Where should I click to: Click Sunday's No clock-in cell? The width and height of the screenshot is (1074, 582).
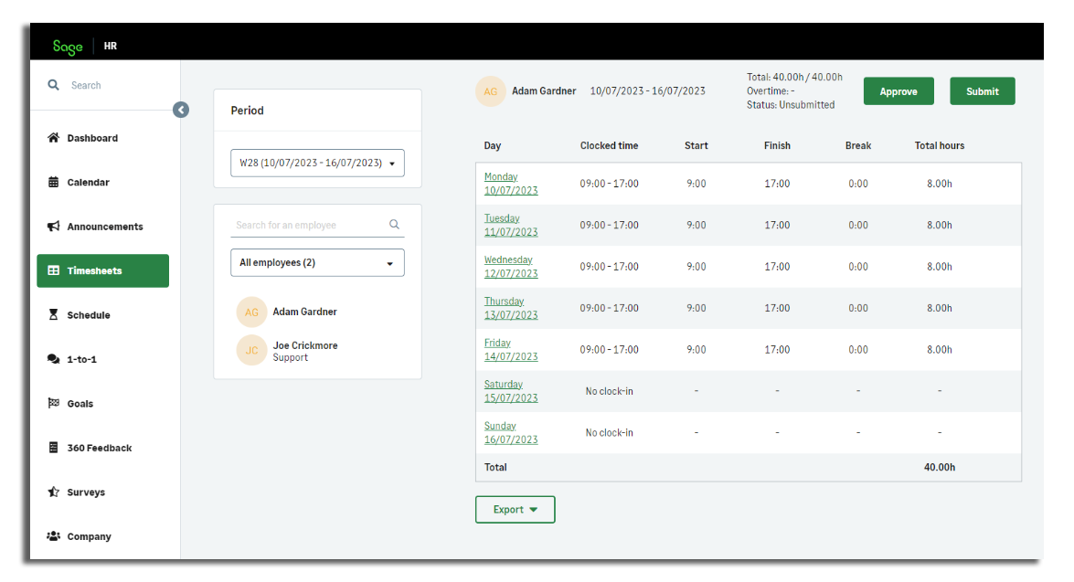(609, 433)
